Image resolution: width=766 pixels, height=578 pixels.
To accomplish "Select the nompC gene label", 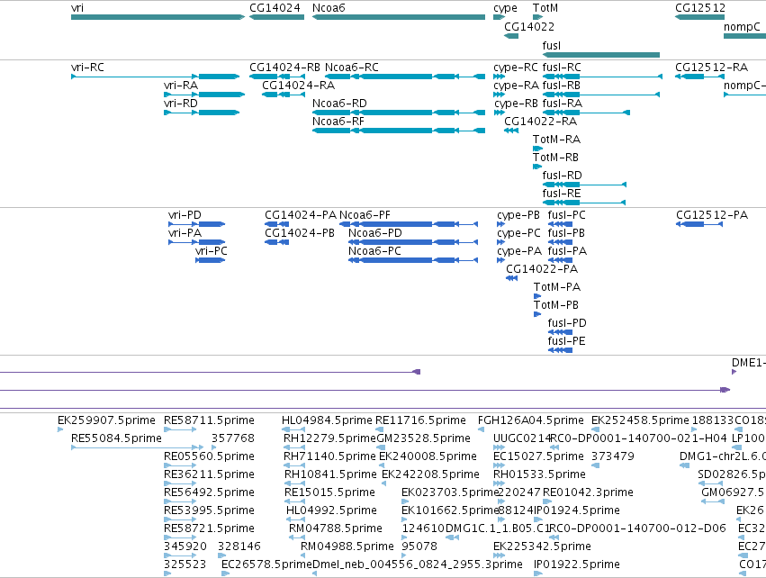I will click(742, 27).
